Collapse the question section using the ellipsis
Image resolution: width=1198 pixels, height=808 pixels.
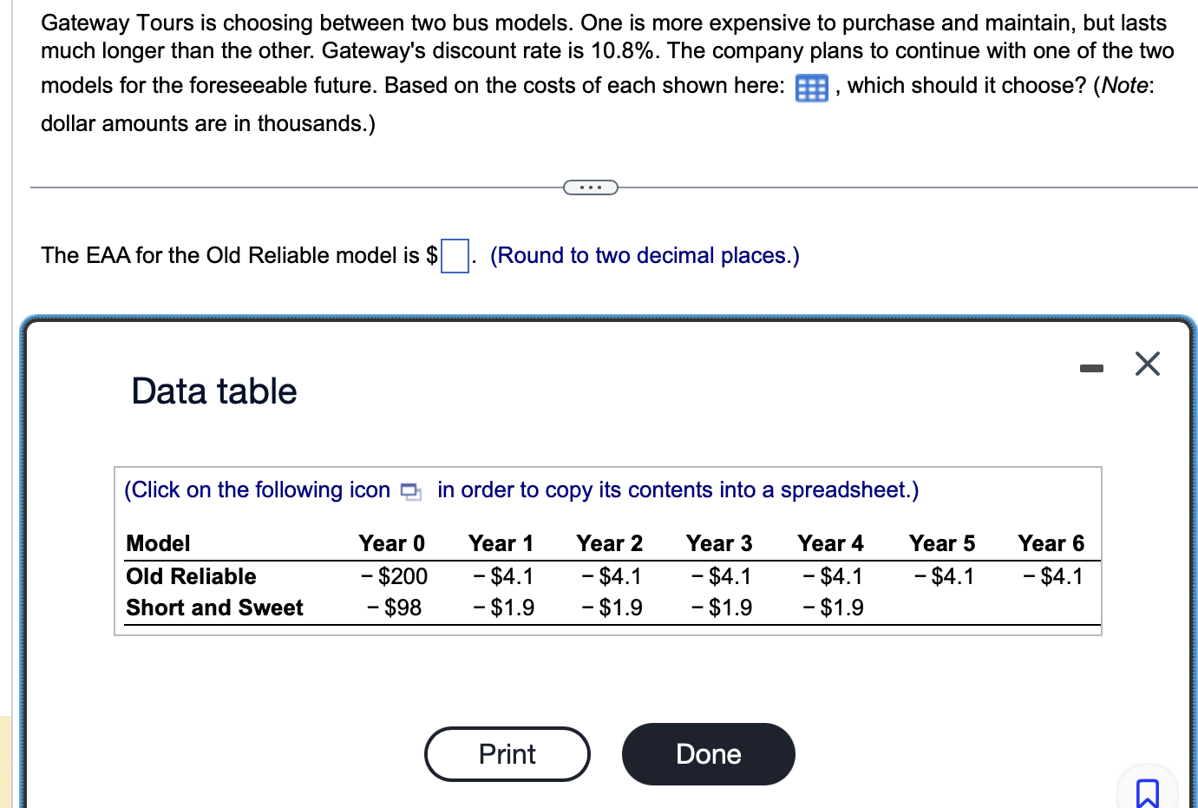tap(590, 186)
